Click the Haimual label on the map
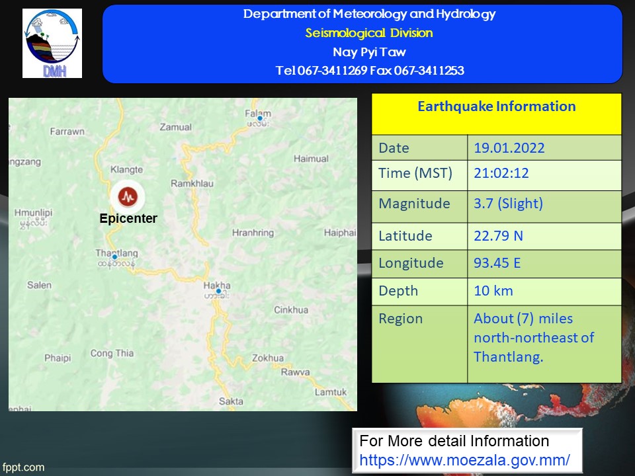Screen dimensions: 635x476 311,159
